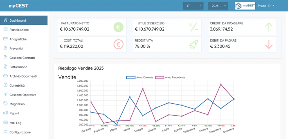Click the rocket icon on Redditività card
Screen dimensions: 288x139
[x=193, y=44]
